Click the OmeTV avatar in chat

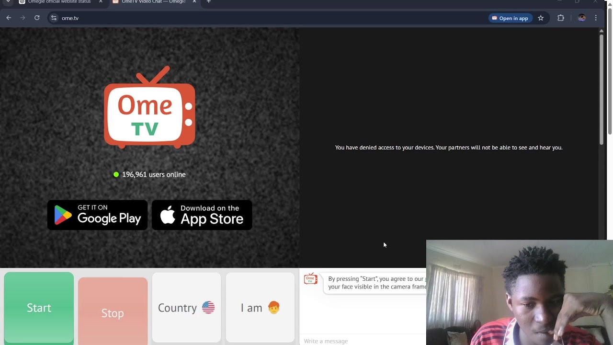311,278
